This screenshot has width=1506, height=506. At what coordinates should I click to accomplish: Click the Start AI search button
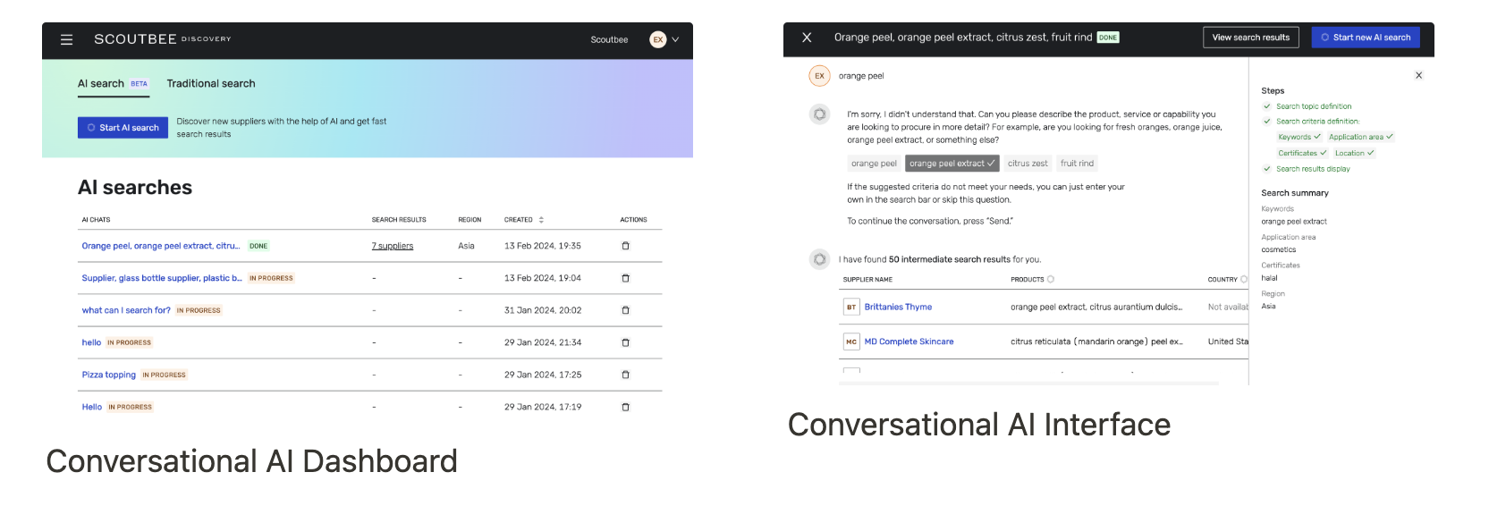123,128
